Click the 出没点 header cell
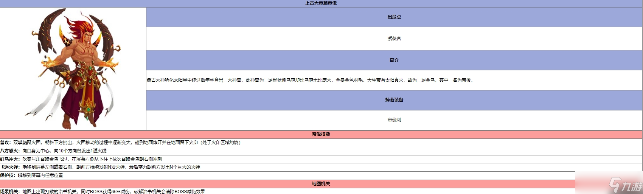Screen dimensions: 643x194 (x=394, y=17)
